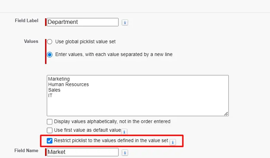Click the Values caption text
Viewport: 270px width, 158px height.
pos(31,41)
